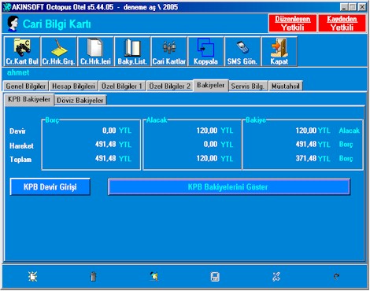
Task: Minimize the Octopus Otel window
Action: (344, 7)
